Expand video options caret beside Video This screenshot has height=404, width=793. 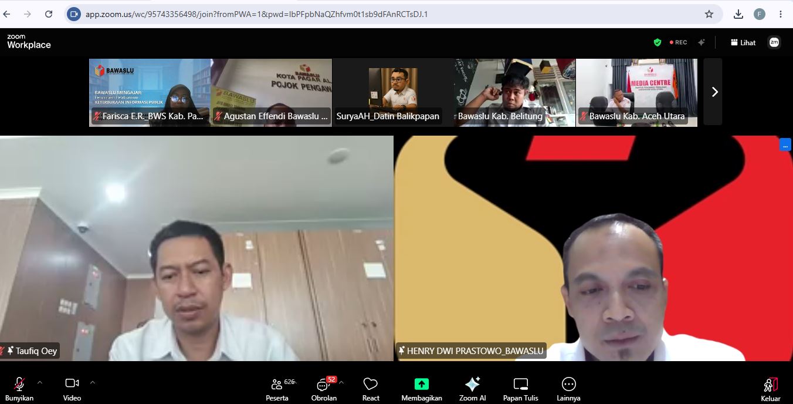[x=92, y=382]
